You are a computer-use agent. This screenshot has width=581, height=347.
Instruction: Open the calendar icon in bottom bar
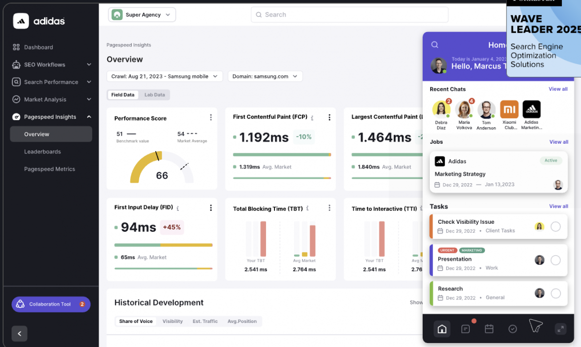[x=489, y=329]
